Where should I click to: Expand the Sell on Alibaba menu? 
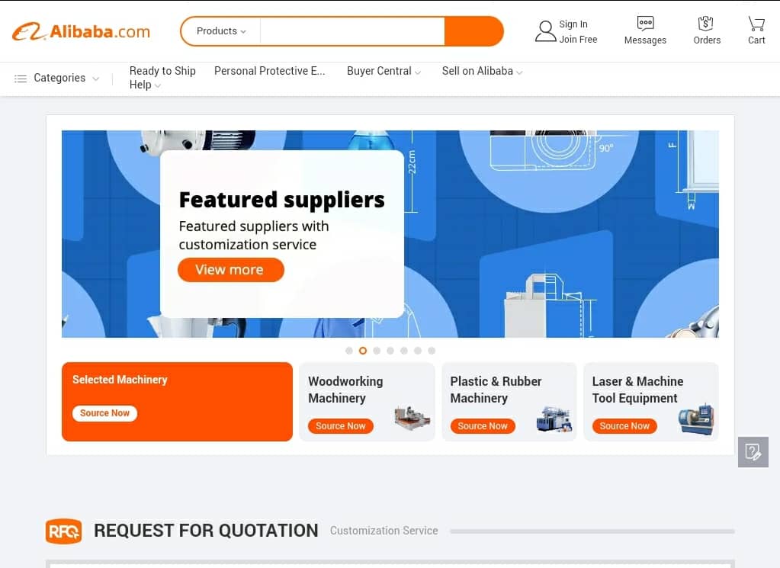click(x=482, y=71)
